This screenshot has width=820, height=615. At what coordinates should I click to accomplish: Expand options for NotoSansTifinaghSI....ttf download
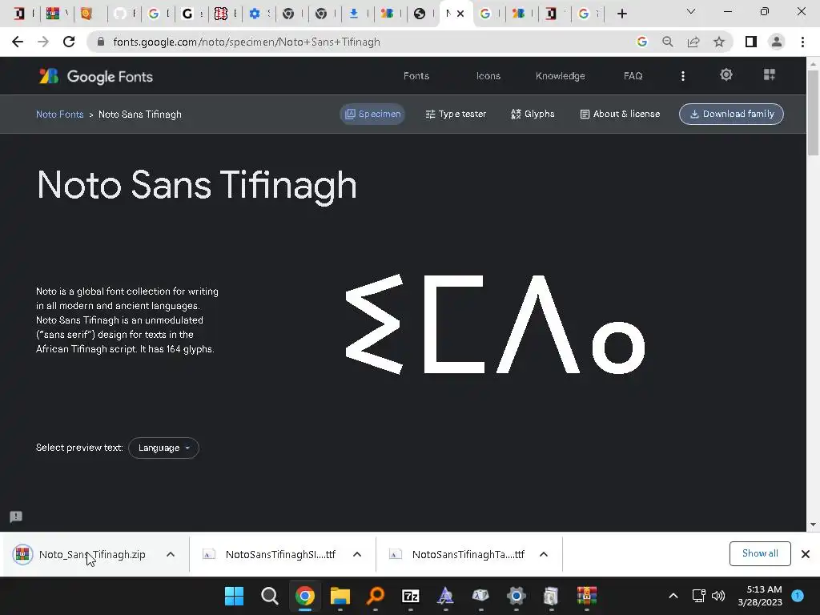pos(357,554)
